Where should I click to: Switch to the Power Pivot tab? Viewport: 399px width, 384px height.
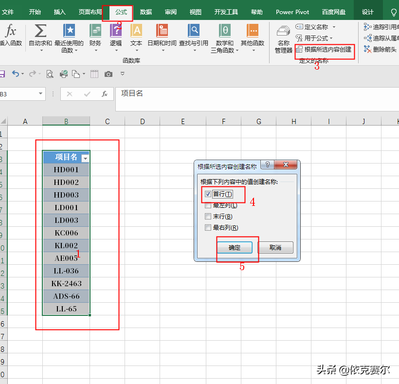pyautogui.click(x=292, y=12)
